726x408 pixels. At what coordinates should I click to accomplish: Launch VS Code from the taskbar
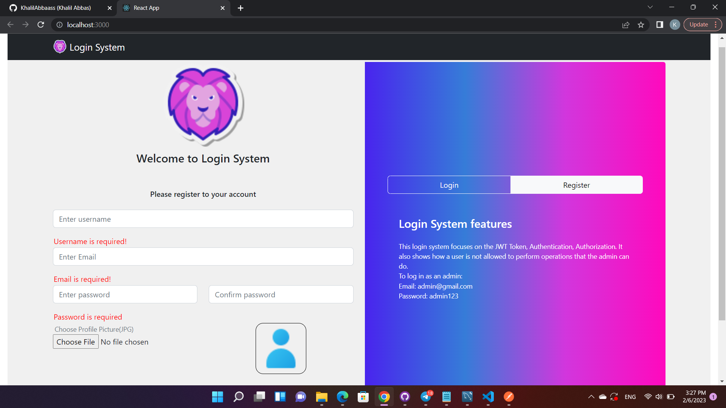tap(488, 397)
